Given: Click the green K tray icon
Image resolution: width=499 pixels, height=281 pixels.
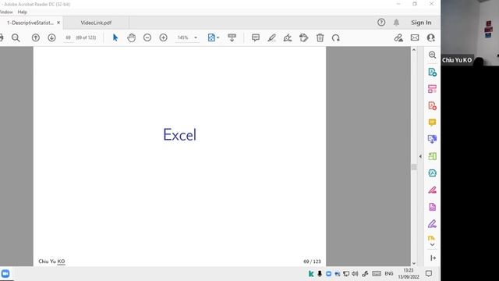Looking at the screenshot, I should tap(311, 274).
